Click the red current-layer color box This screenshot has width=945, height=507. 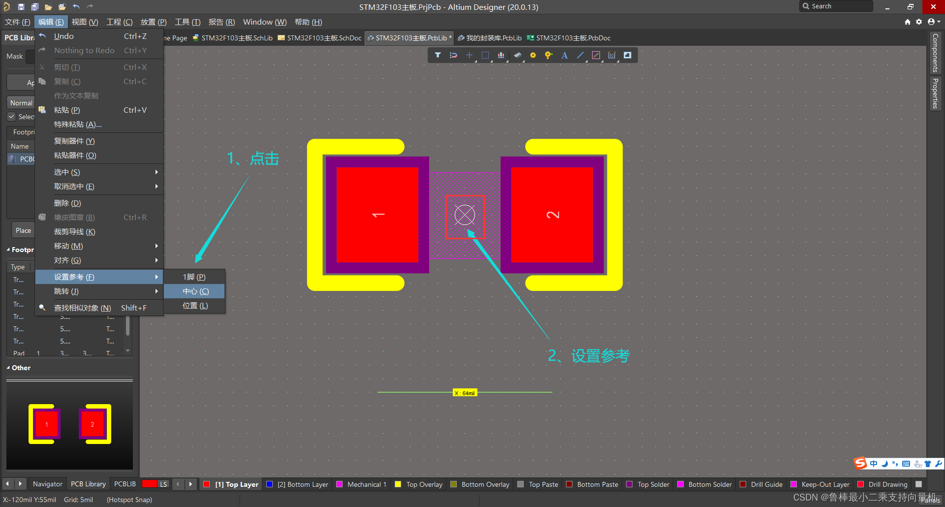coord(149,484)
